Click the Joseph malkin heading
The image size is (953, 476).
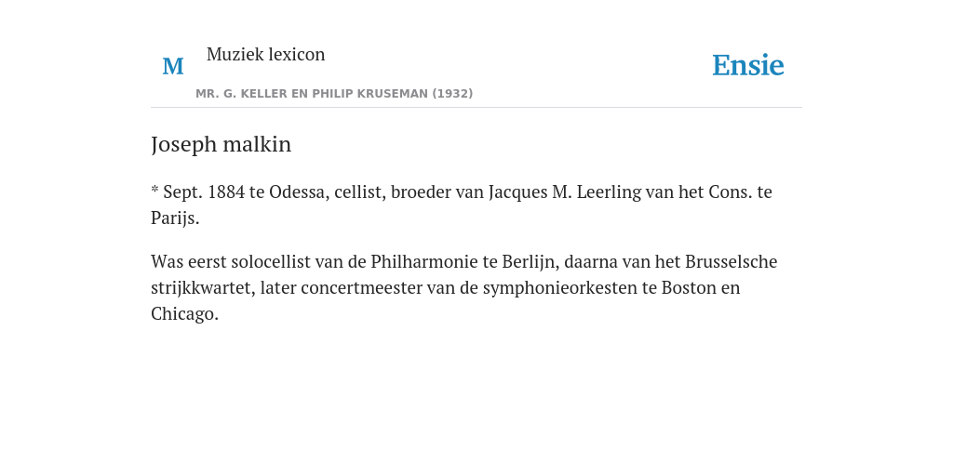221,144
